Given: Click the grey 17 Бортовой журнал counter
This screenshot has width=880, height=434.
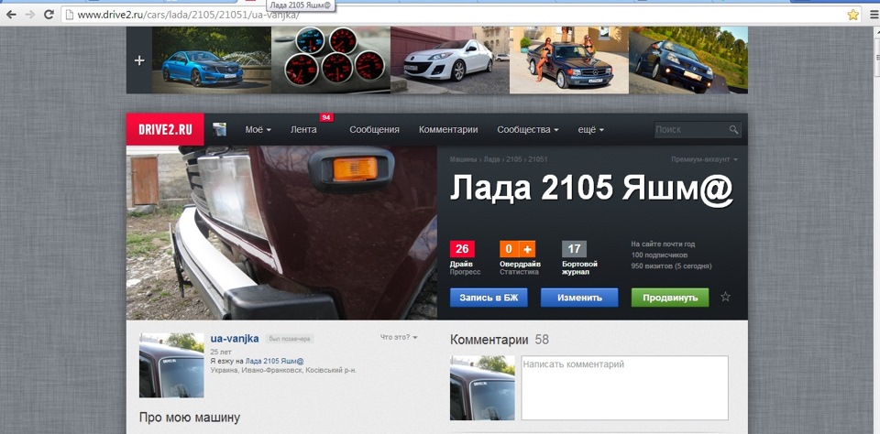Looking at the screenshot, I should click(x=574, y=249).
